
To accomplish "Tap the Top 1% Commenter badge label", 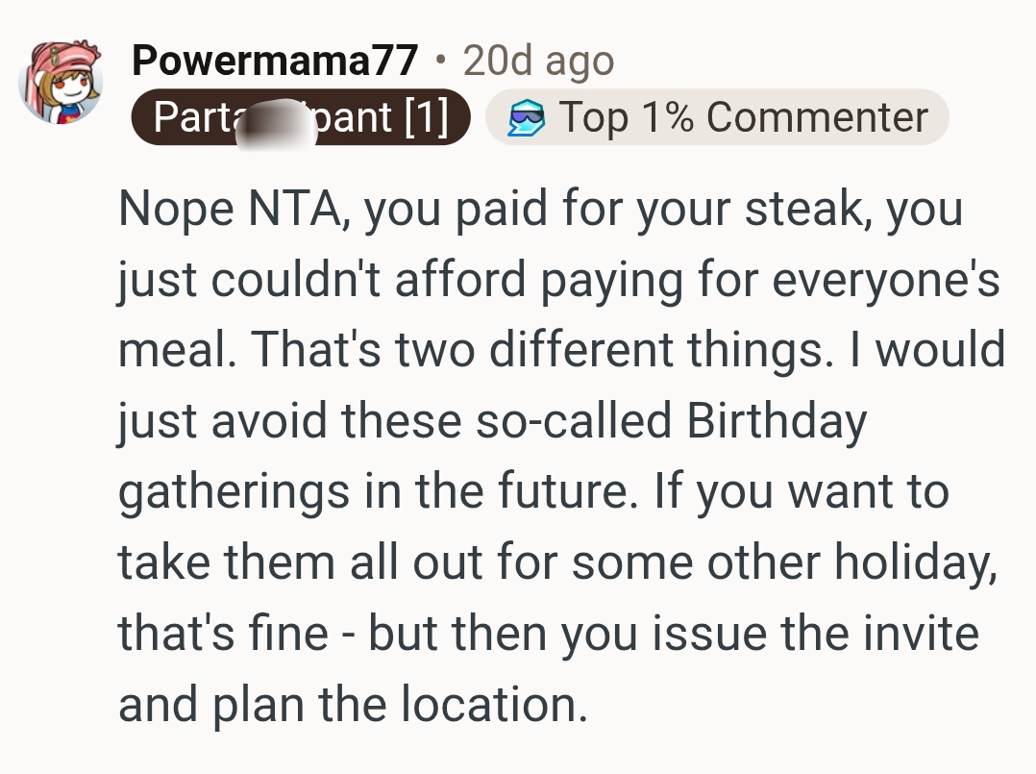I will (x=743, y=117).
